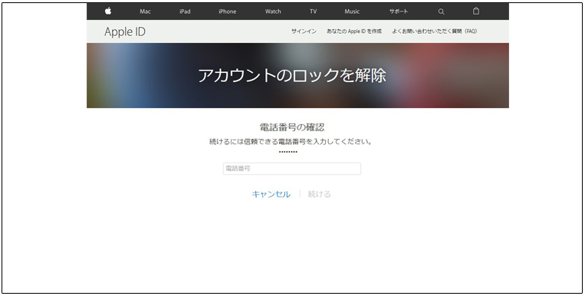Click the 続ける button
This screenshot has width=585, height=296.
click(x=319, y=194)
